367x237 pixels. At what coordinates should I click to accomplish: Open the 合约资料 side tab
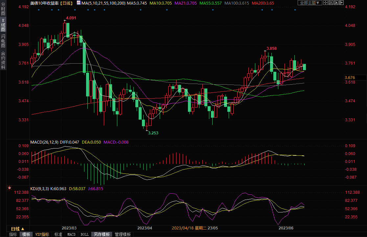(3, 60)
